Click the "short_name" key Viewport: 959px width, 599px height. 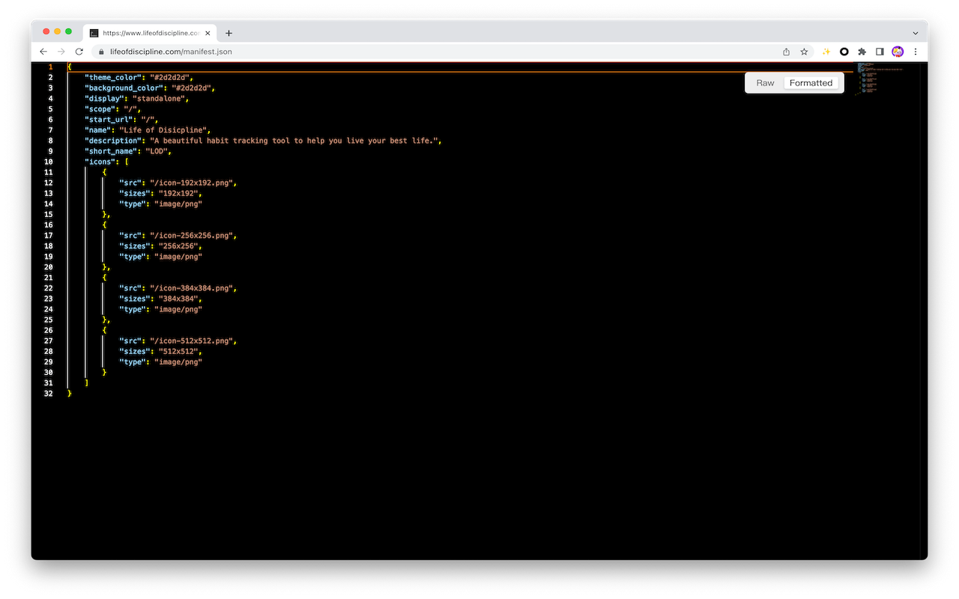pos(111,150)
